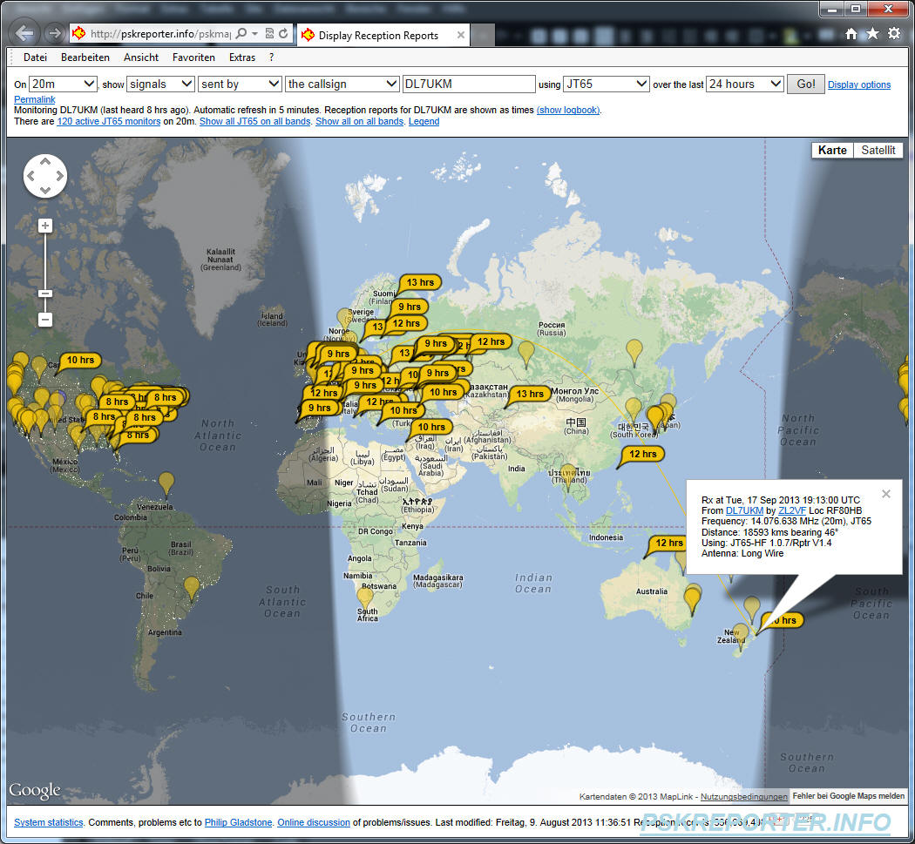This screenshot has height=844, width=915.
Task: Click the monitor pin in eastern Siberia
Action: point(634,351)
